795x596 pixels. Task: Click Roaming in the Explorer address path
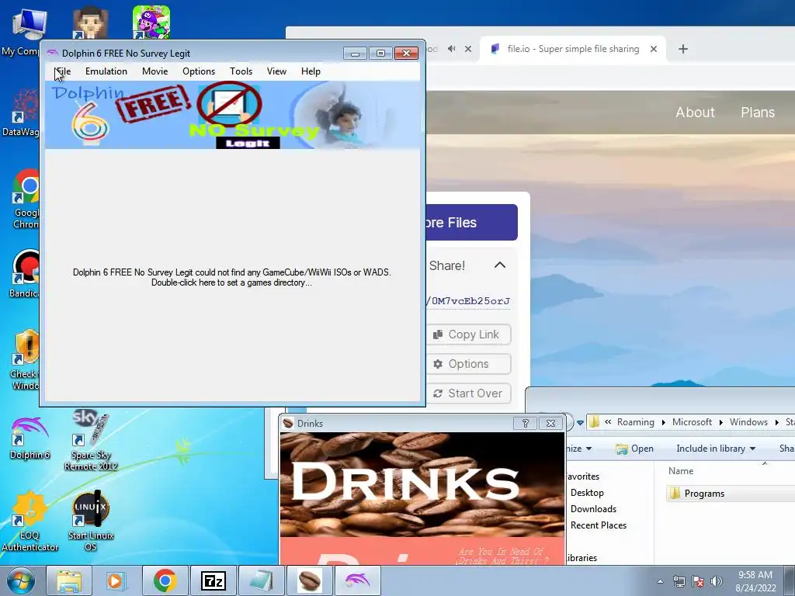(x=635, y=422)
